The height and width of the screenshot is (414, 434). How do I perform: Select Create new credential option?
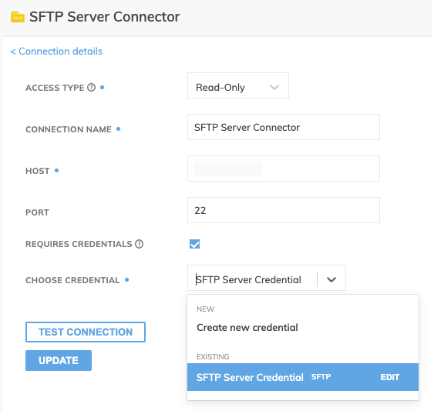[x=247, y=328]
